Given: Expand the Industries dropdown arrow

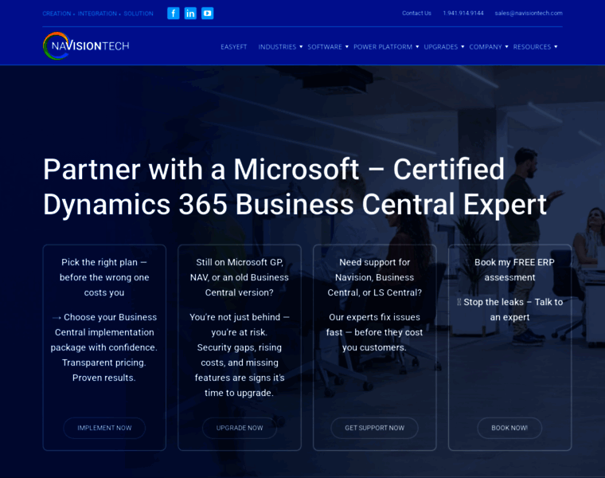Looking at the screenshot, I should coord(301,47).
